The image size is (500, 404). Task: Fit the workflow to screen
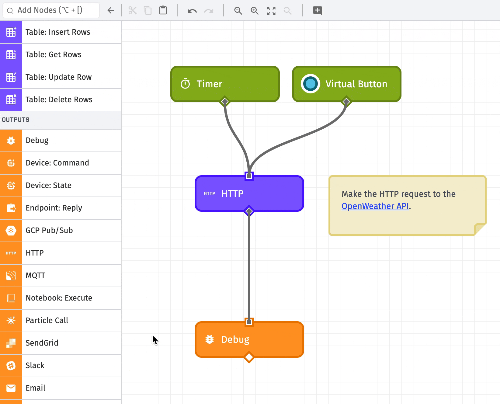click(x=271, y=11)
